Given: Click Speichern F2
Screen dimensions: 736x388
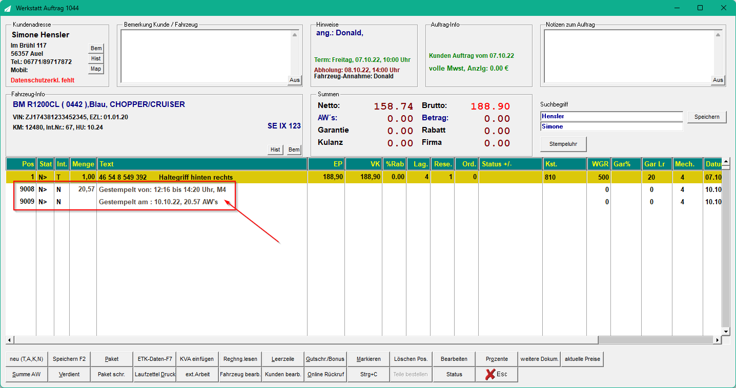Looking at the screenshot, I should point(69,359).
